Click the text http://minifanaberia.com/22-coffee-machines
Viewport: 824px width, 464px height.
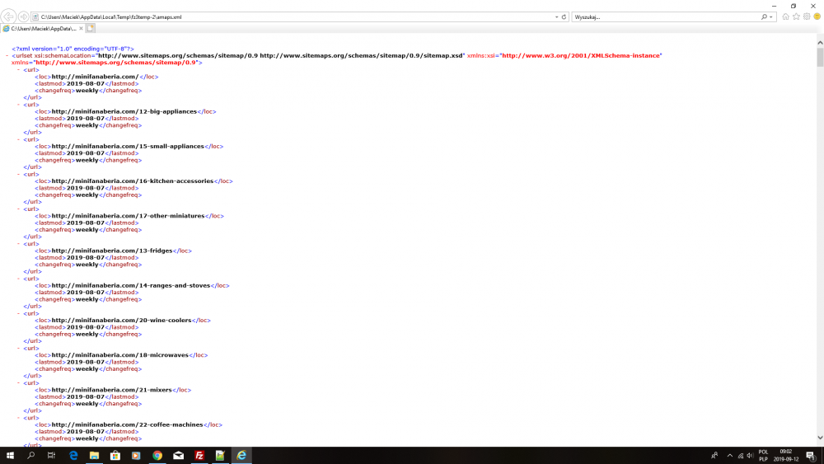tap(127, 424)
